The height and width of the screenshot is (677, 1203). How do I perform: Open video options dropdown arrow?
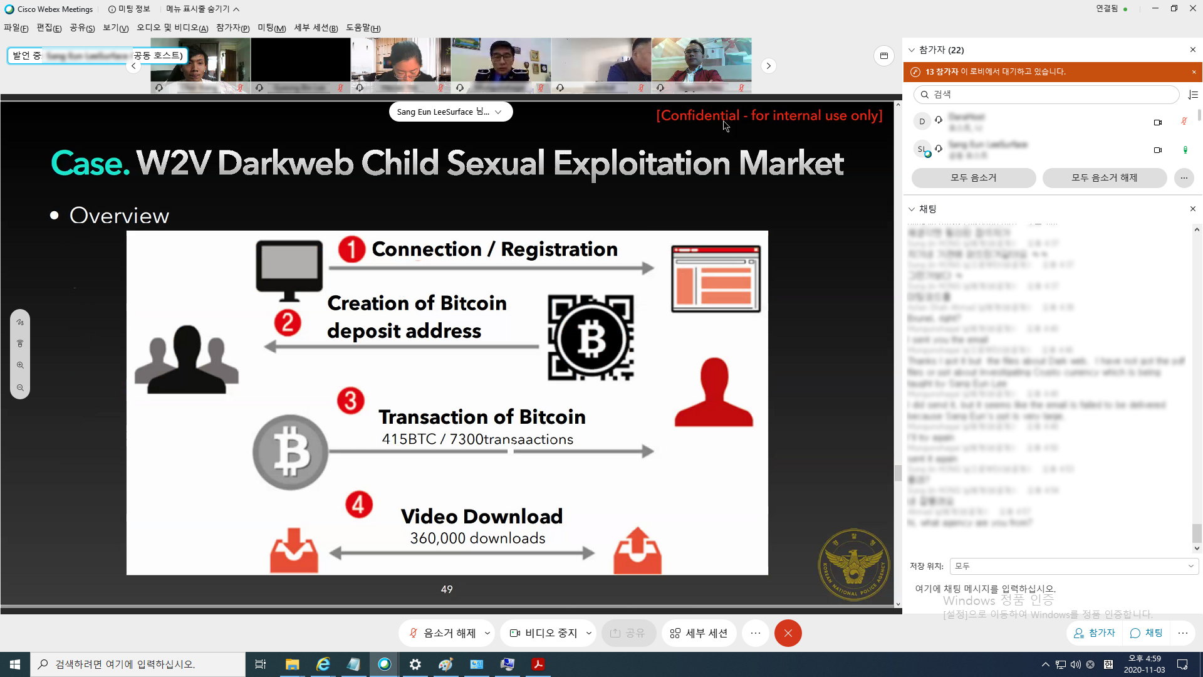(589, 633)
